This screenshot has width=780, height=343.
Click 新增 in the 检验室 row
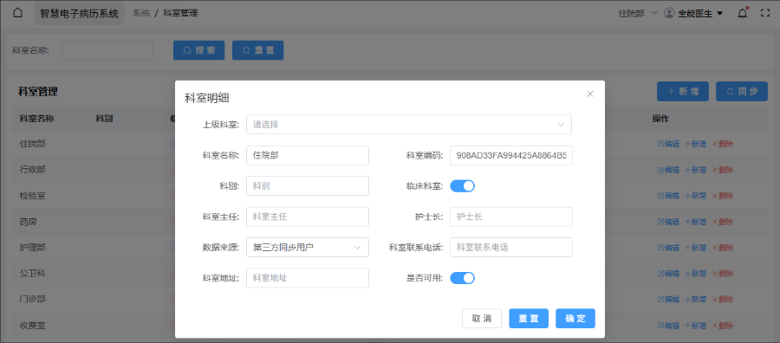695,196
